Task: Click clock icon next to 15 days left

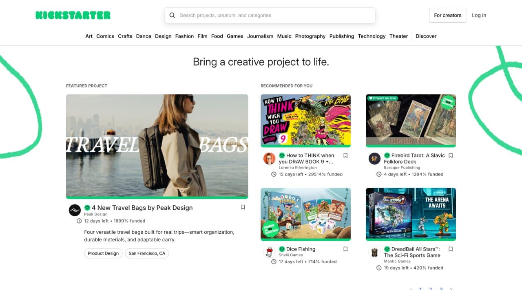Action: pos(274,174)
